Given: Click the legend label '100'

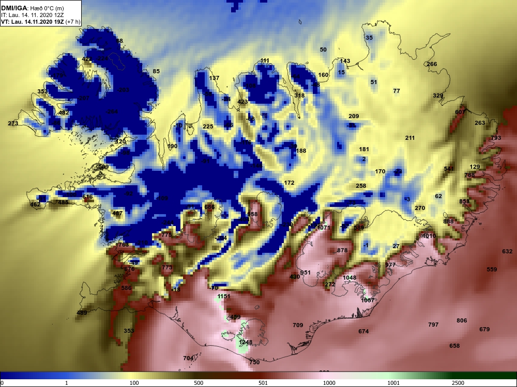Looking at the screenshot, I should click(134, 383).
